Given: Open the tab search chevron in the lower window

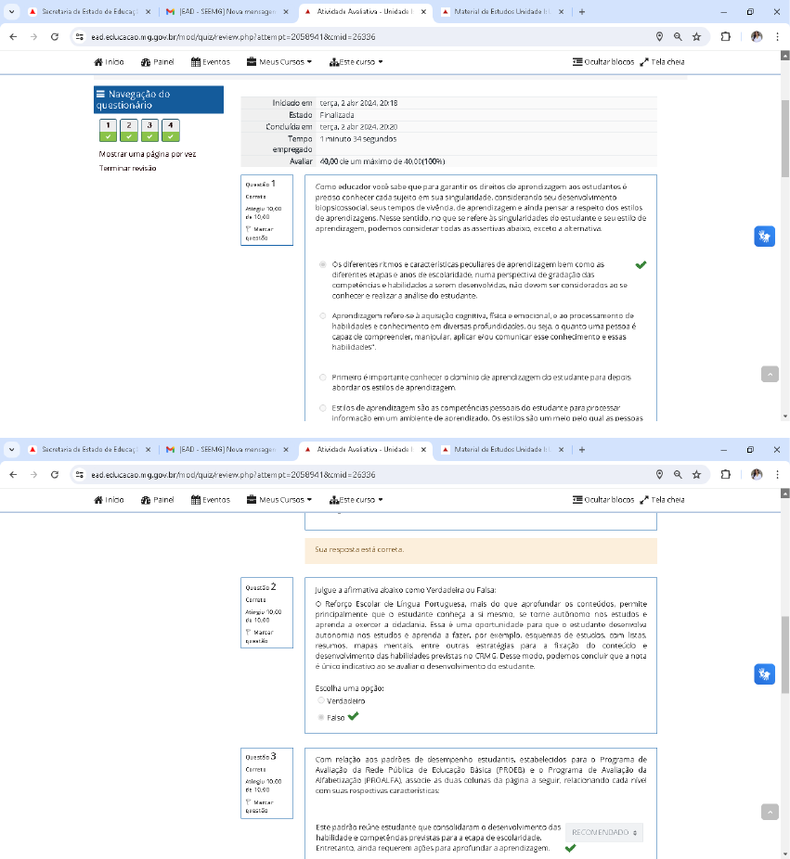Looking at the screenshot, I should click(x=11, y=449).
